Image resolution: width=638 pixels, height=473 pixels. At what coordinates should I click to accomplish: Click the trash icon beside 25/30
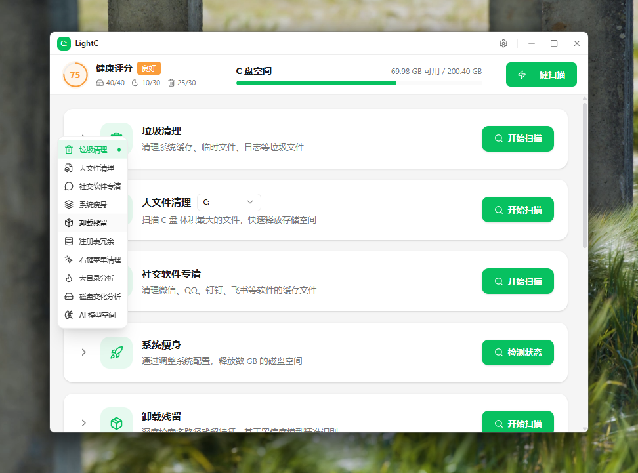tap(171, 83)
